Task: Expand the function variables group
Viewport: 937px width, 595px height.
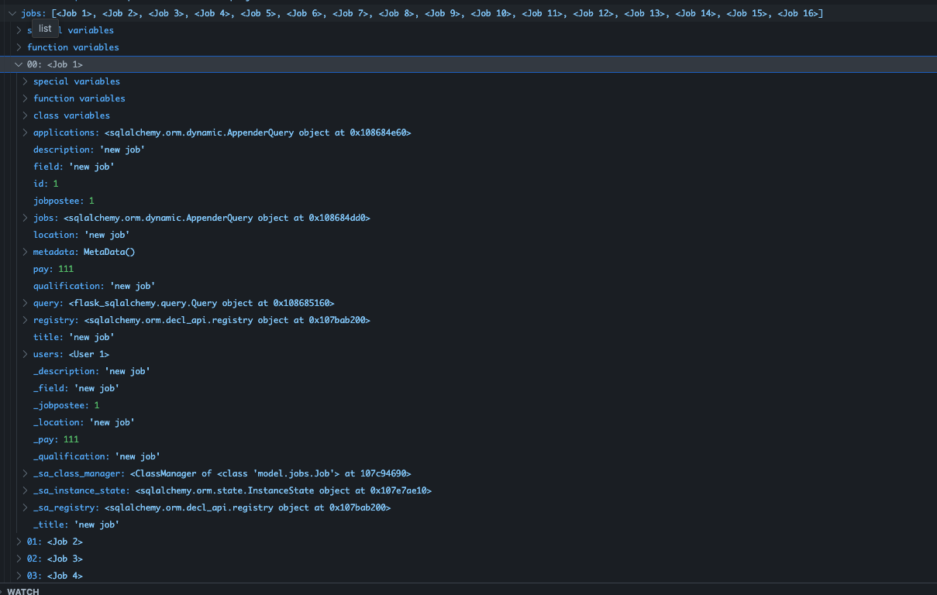Action: [24, 98]
